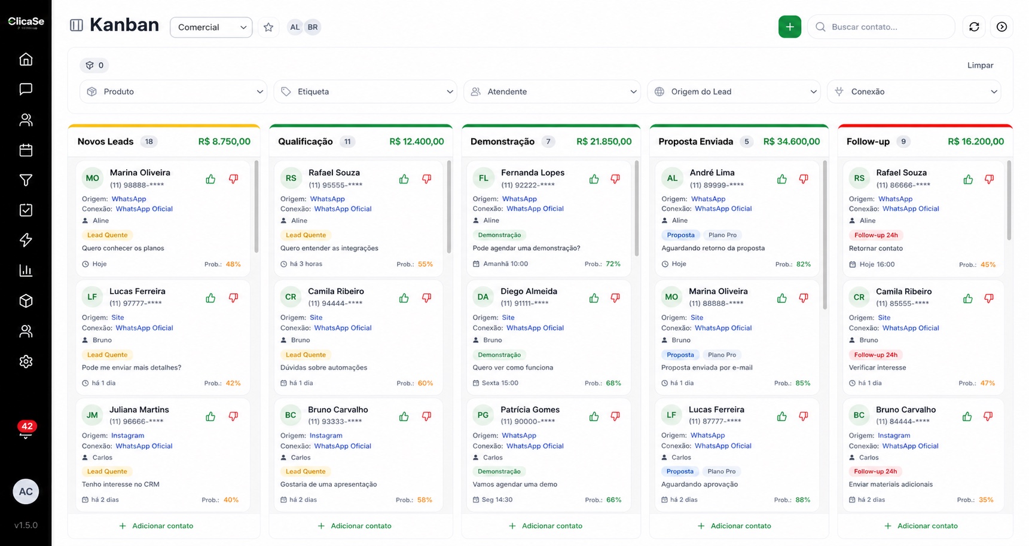Open the funnel sidebar icon

(26, 180)
